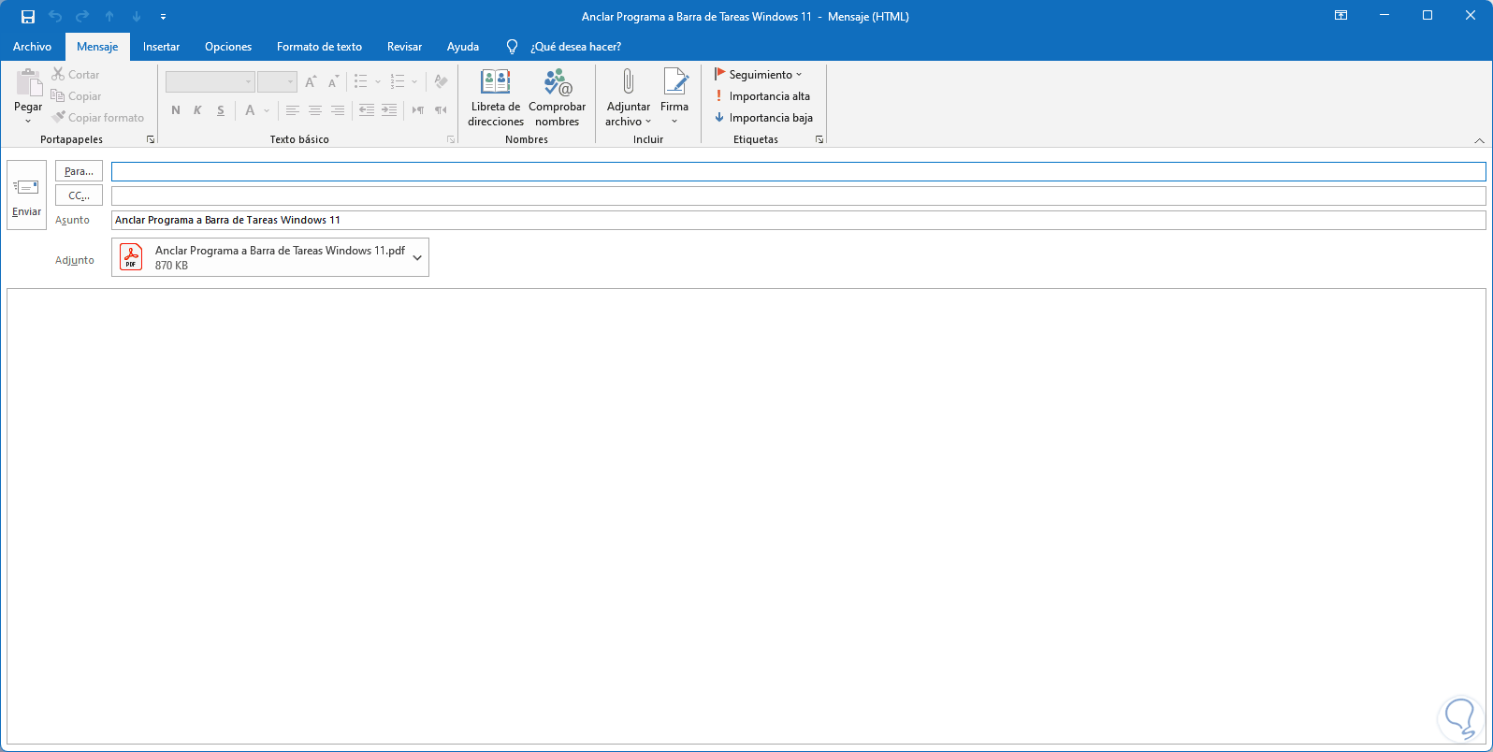
Task: Expand the bullet list style arrow
Action: [378, 82]
